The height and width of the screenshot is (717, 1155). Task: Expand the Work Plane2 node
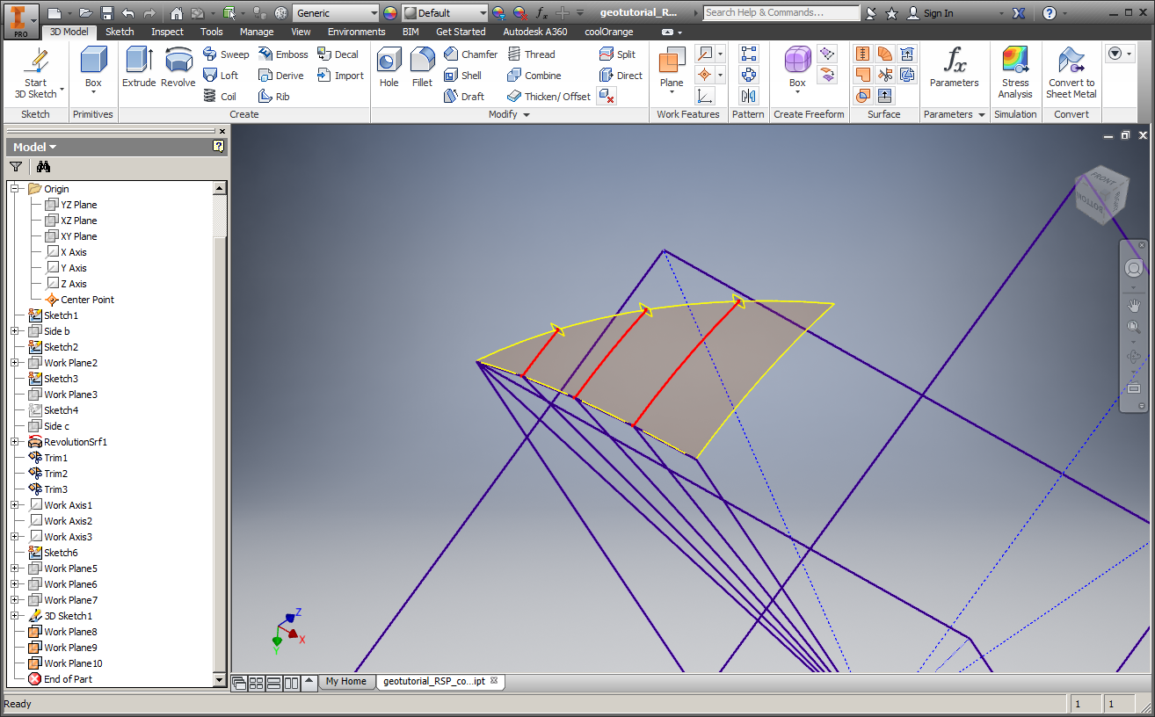click(15, 363)
